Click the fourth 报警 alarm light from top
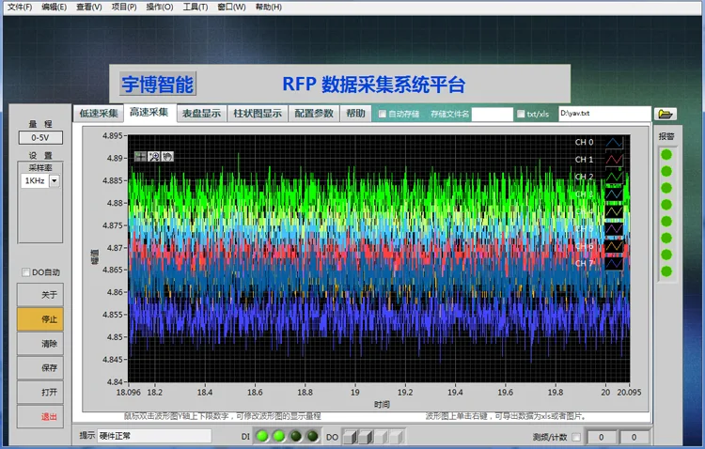This screenshot has width=705, height=449. (x=666, y=205)
